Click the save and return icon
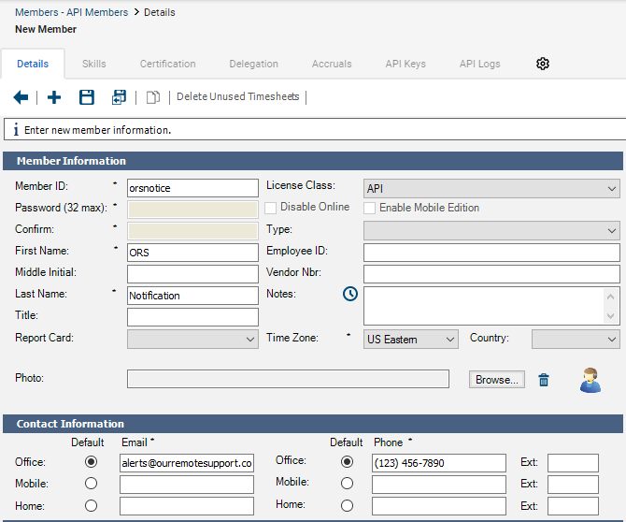This screenshot has height=522, width=626. coord(119,97)
